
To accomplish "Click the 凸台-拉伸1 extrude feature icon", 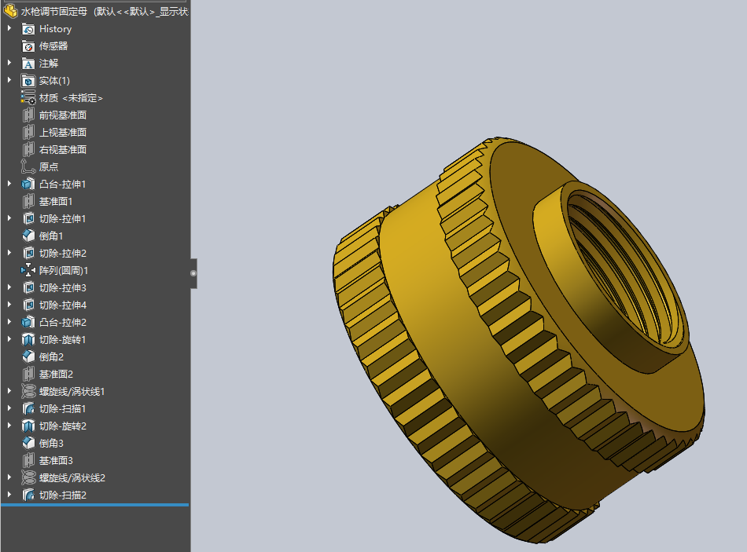I will (28, 185).
